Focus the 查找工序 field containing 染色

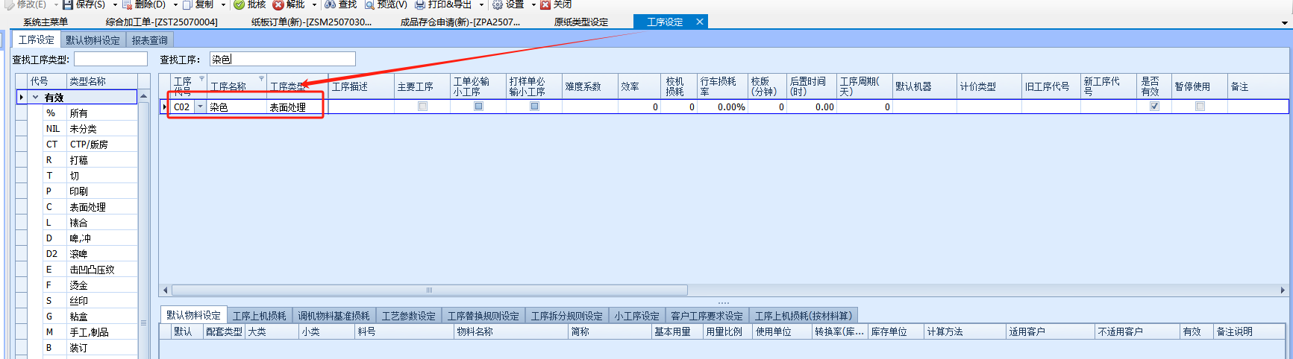(283, 59)
